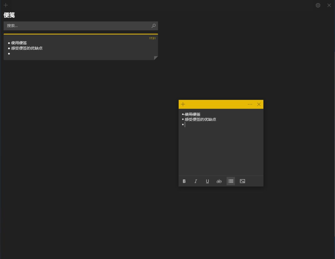Create a new note from the list window
Viewport: 335px width, 259px height.
point(6,5)
